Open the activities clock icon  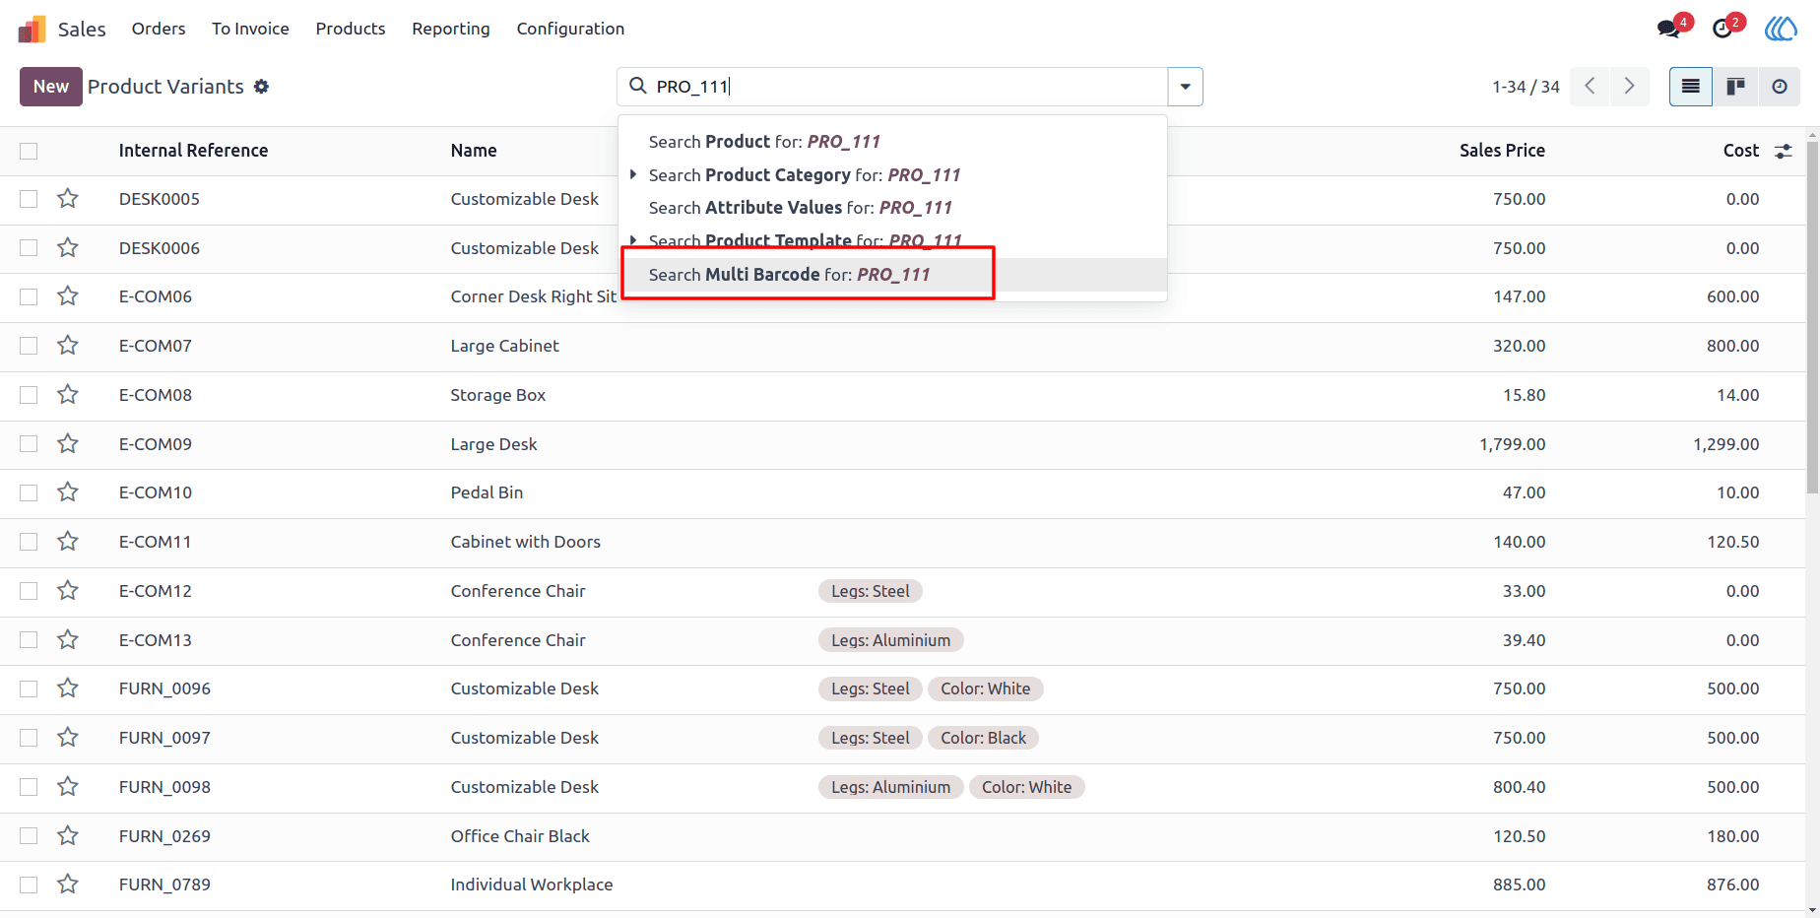coord(1722,29)
